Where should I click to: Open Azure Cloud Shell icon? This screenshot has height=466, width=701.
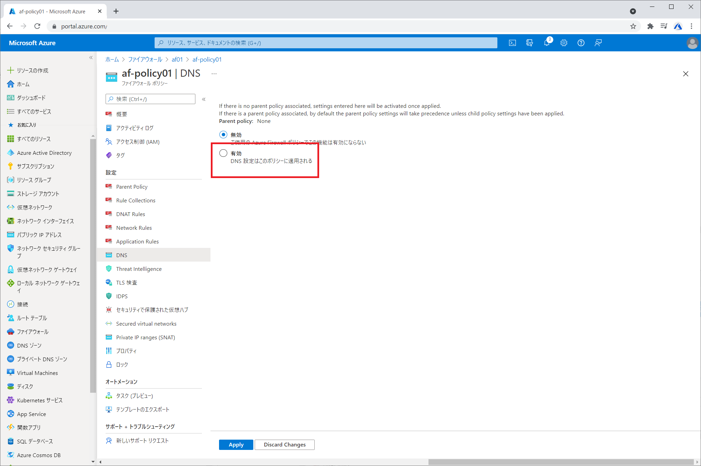(x=512, y=43)
